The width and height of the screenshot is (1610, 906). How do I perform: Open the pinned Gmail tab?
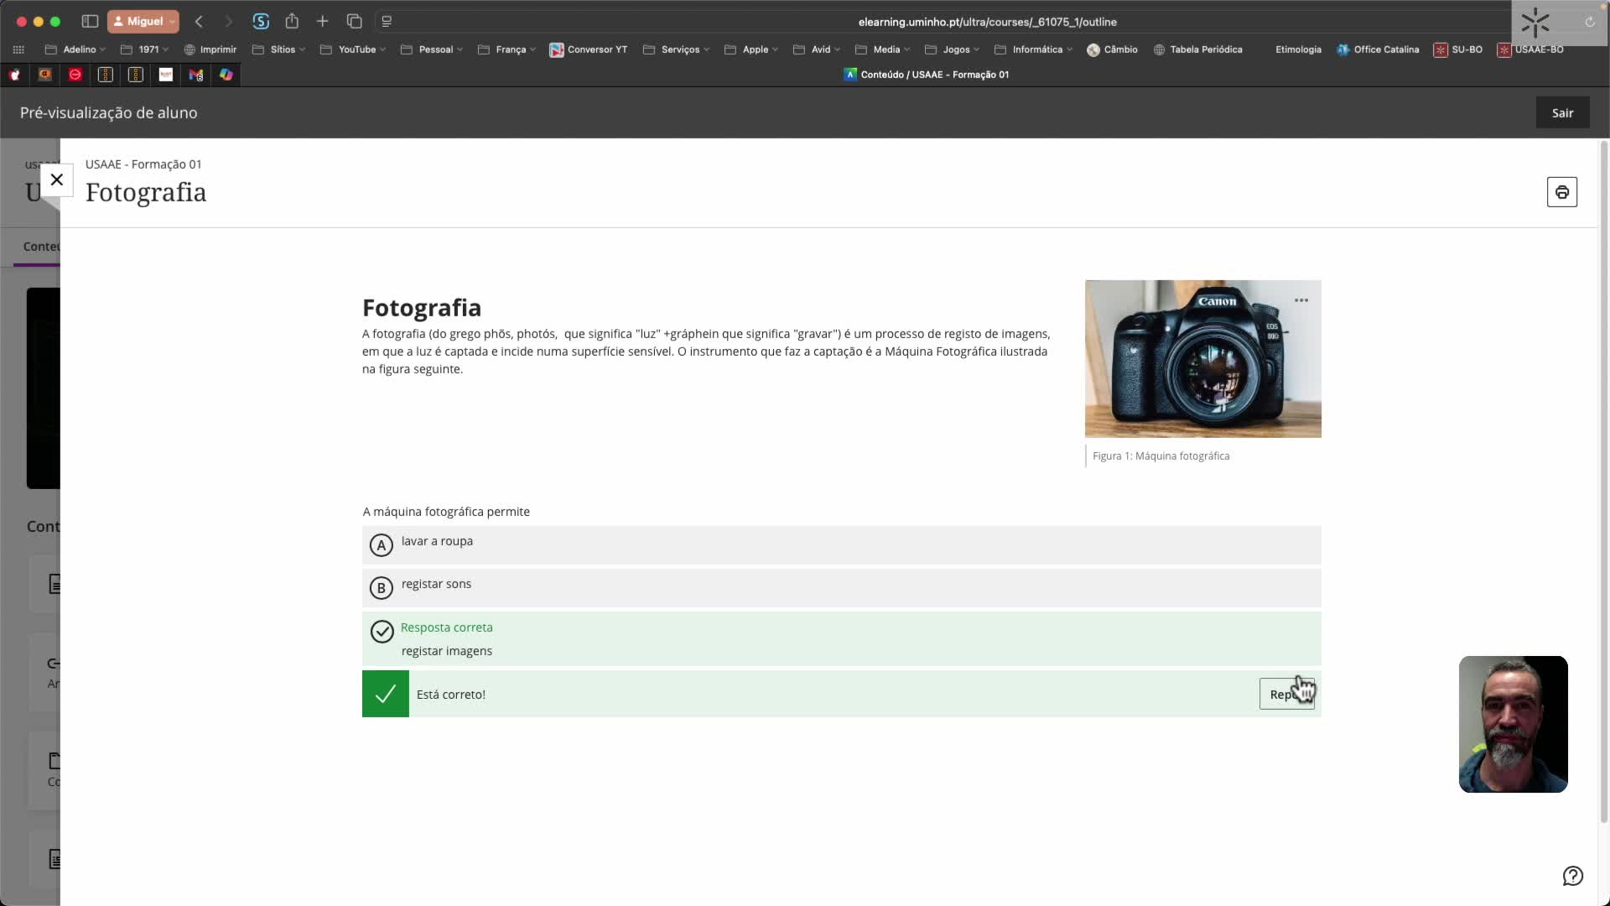click(196, 75)
